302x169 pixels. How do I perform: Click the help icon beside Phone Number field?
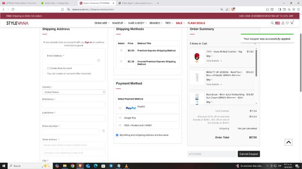[x=103, y=131]
